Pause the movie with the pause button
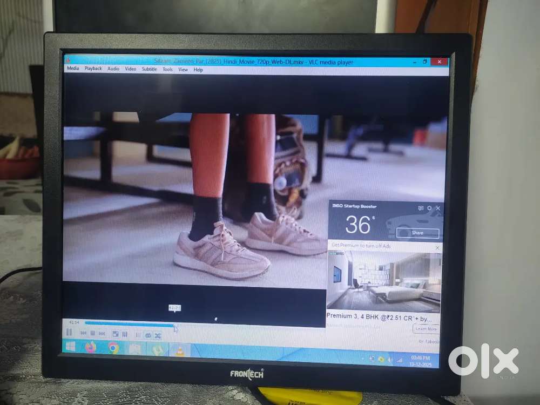 coord(69,333)
